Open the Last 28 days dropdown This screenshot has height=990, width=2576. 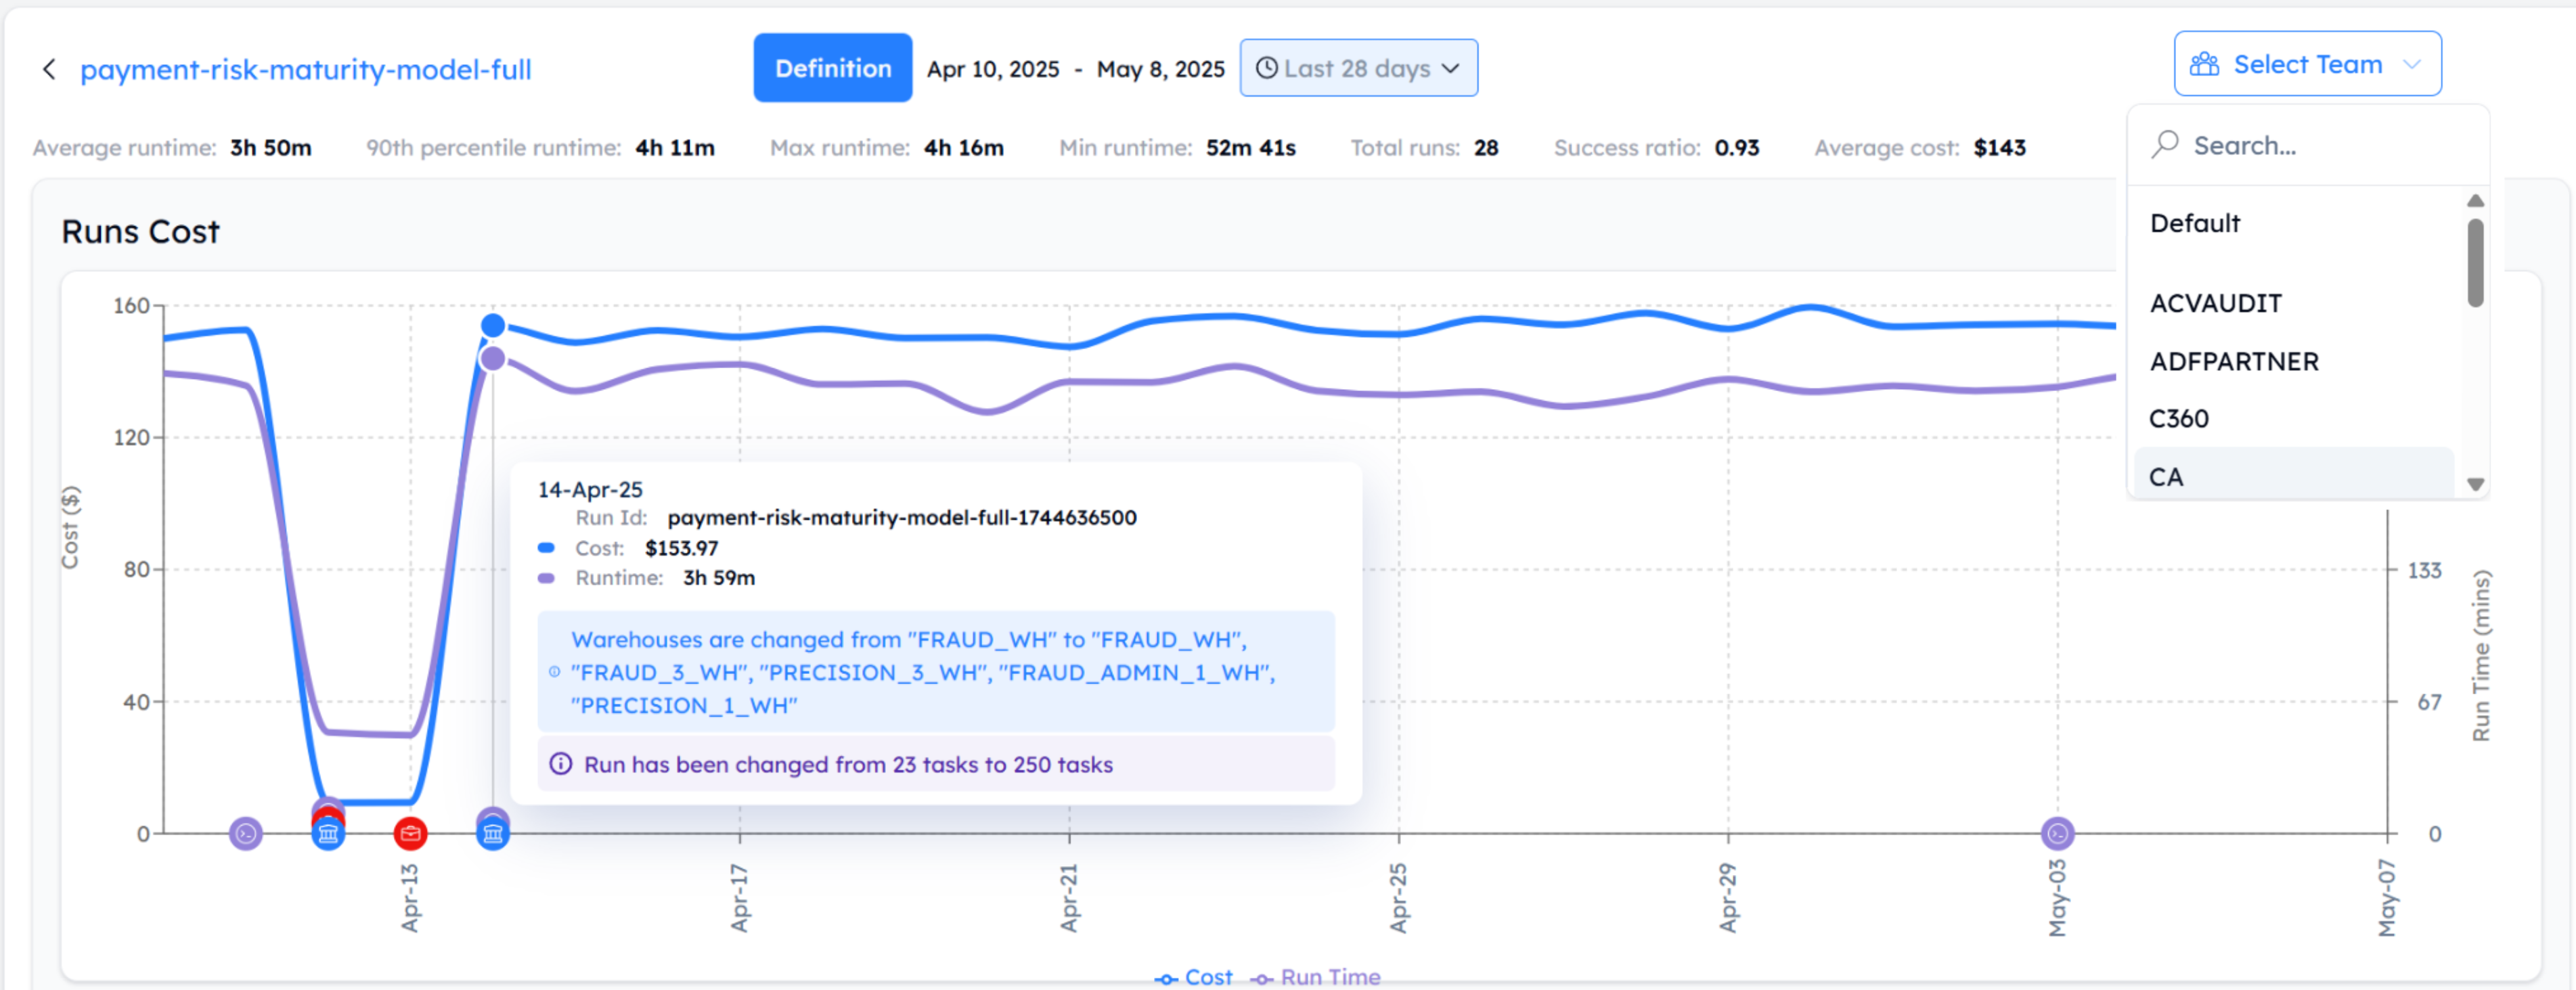(1358, 67)
